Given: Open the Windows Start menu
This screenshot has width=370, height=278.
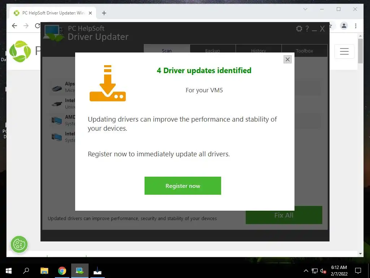Looking at the screenshot, I should pos(9,271).
